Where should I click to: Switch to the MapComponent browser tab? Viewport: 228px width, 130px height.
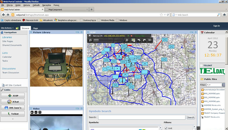(x=67, y=9)
